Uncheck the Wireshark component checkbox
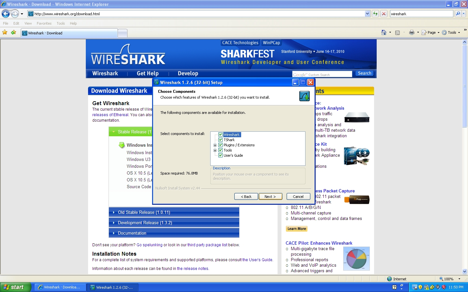 pyautogui.click(x=220, y=135)
